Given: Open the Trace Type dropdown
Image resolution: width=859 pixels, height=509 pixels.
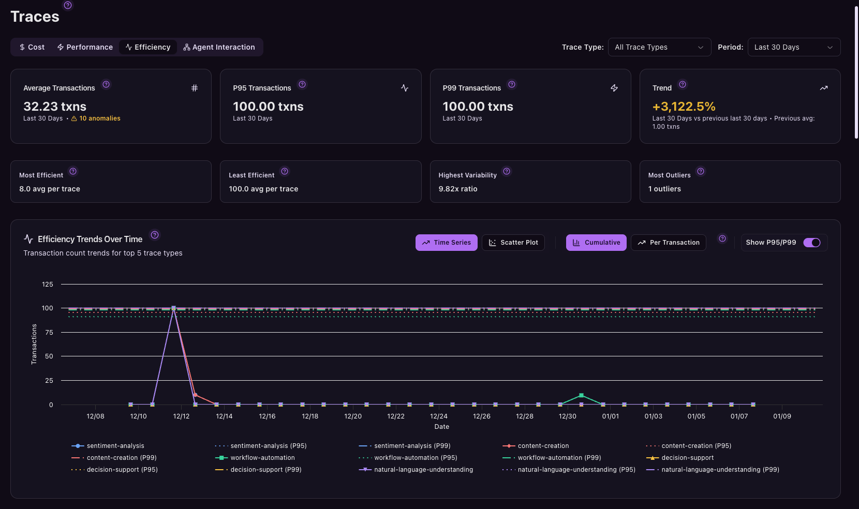Looking at the screenshot, I should point(659,47).
